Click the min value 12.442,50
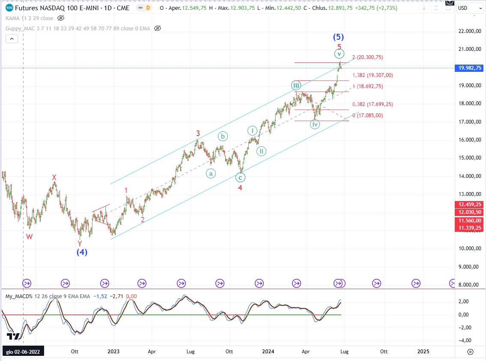This screenshot has width=486, height=361. [x=289, y=8]
